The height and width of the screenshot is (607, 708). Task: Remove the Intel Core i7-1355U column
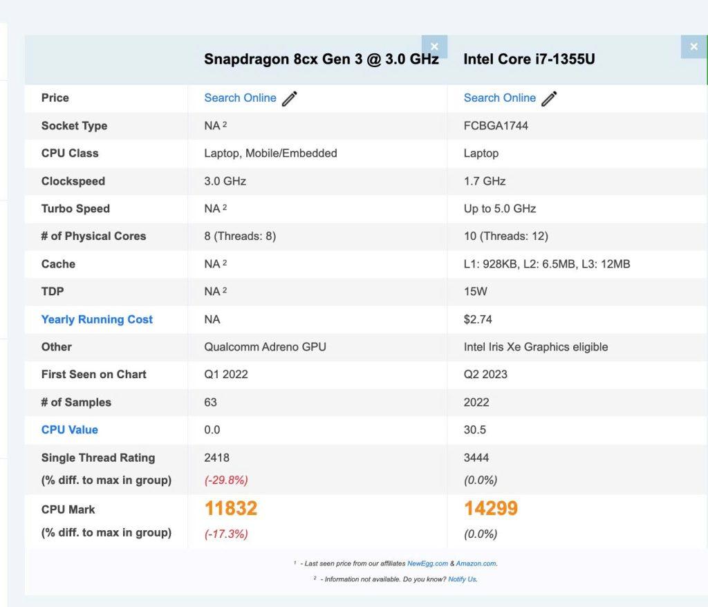(x=693, y=47)
